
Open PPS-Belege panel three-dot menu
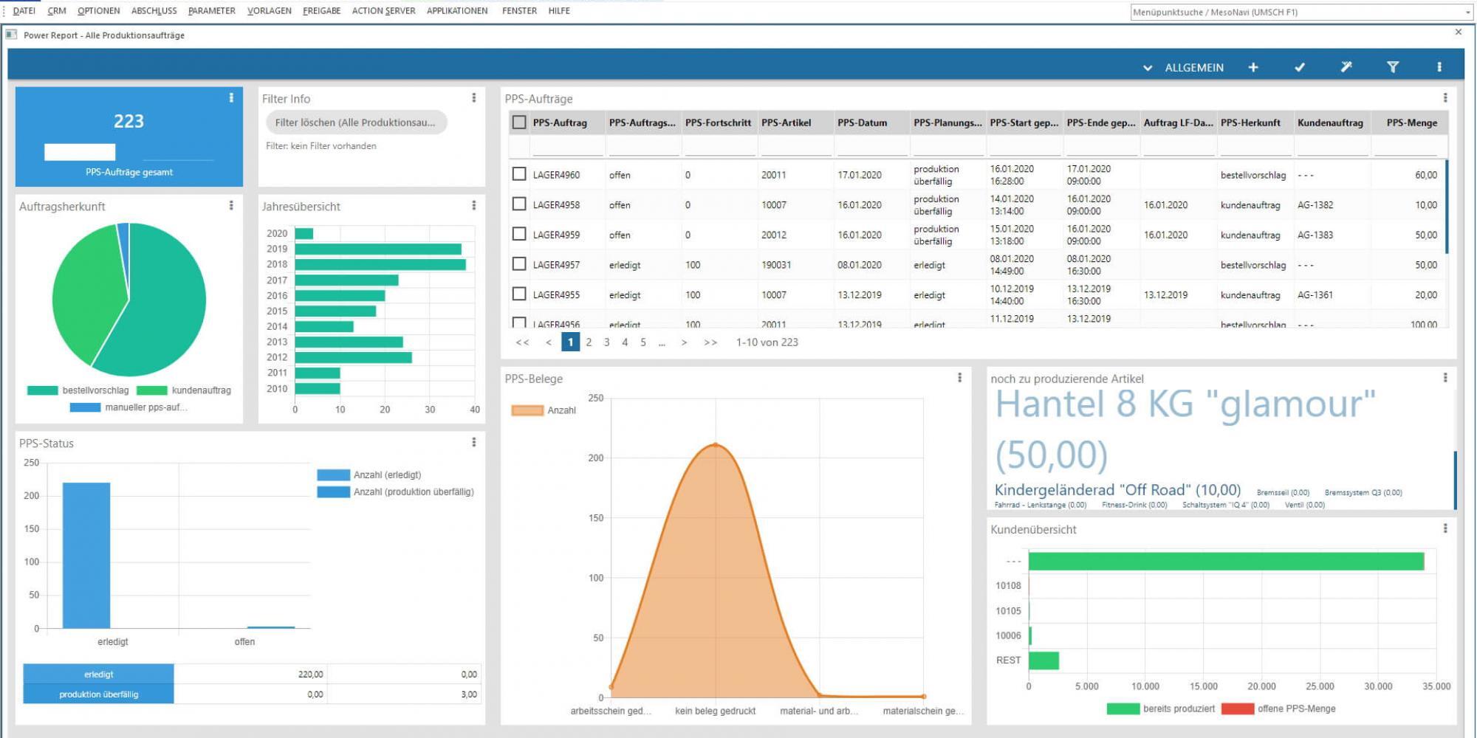tap(960, 377)
